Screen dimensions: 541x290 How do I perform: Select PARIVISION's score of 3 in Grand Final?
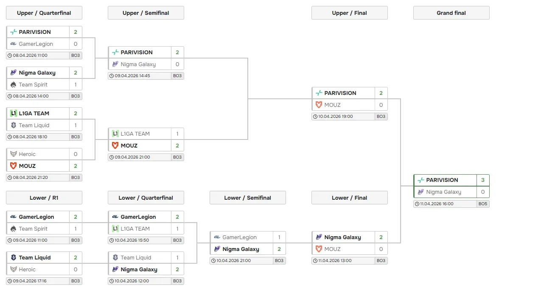pyautogui.click(x=483, y=180)
